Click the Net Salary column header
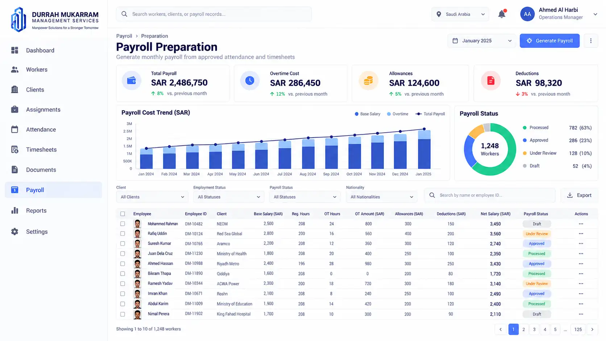The height and width of the screenshot is (341, 606). (495, 214)
